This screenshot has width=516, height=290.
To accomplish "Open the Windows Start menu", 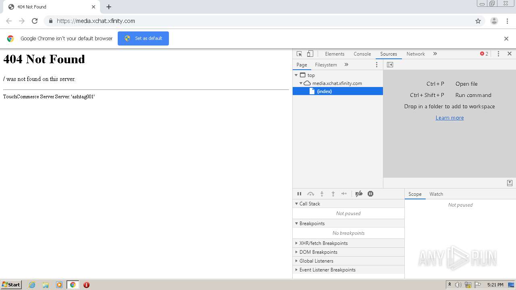I will pos(11,285).
